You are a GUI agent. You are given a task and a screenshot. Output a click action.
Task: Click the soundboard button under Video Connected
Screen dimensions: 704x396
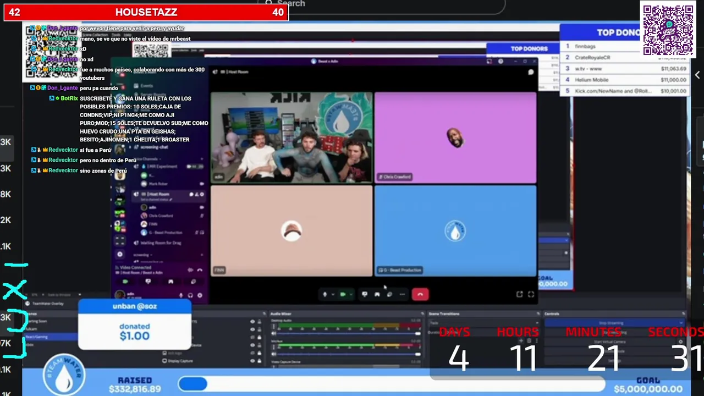[x=193, y=282]
